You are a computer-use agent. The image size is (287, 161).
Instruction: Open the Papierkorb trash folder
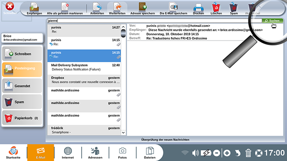[22, 118]
